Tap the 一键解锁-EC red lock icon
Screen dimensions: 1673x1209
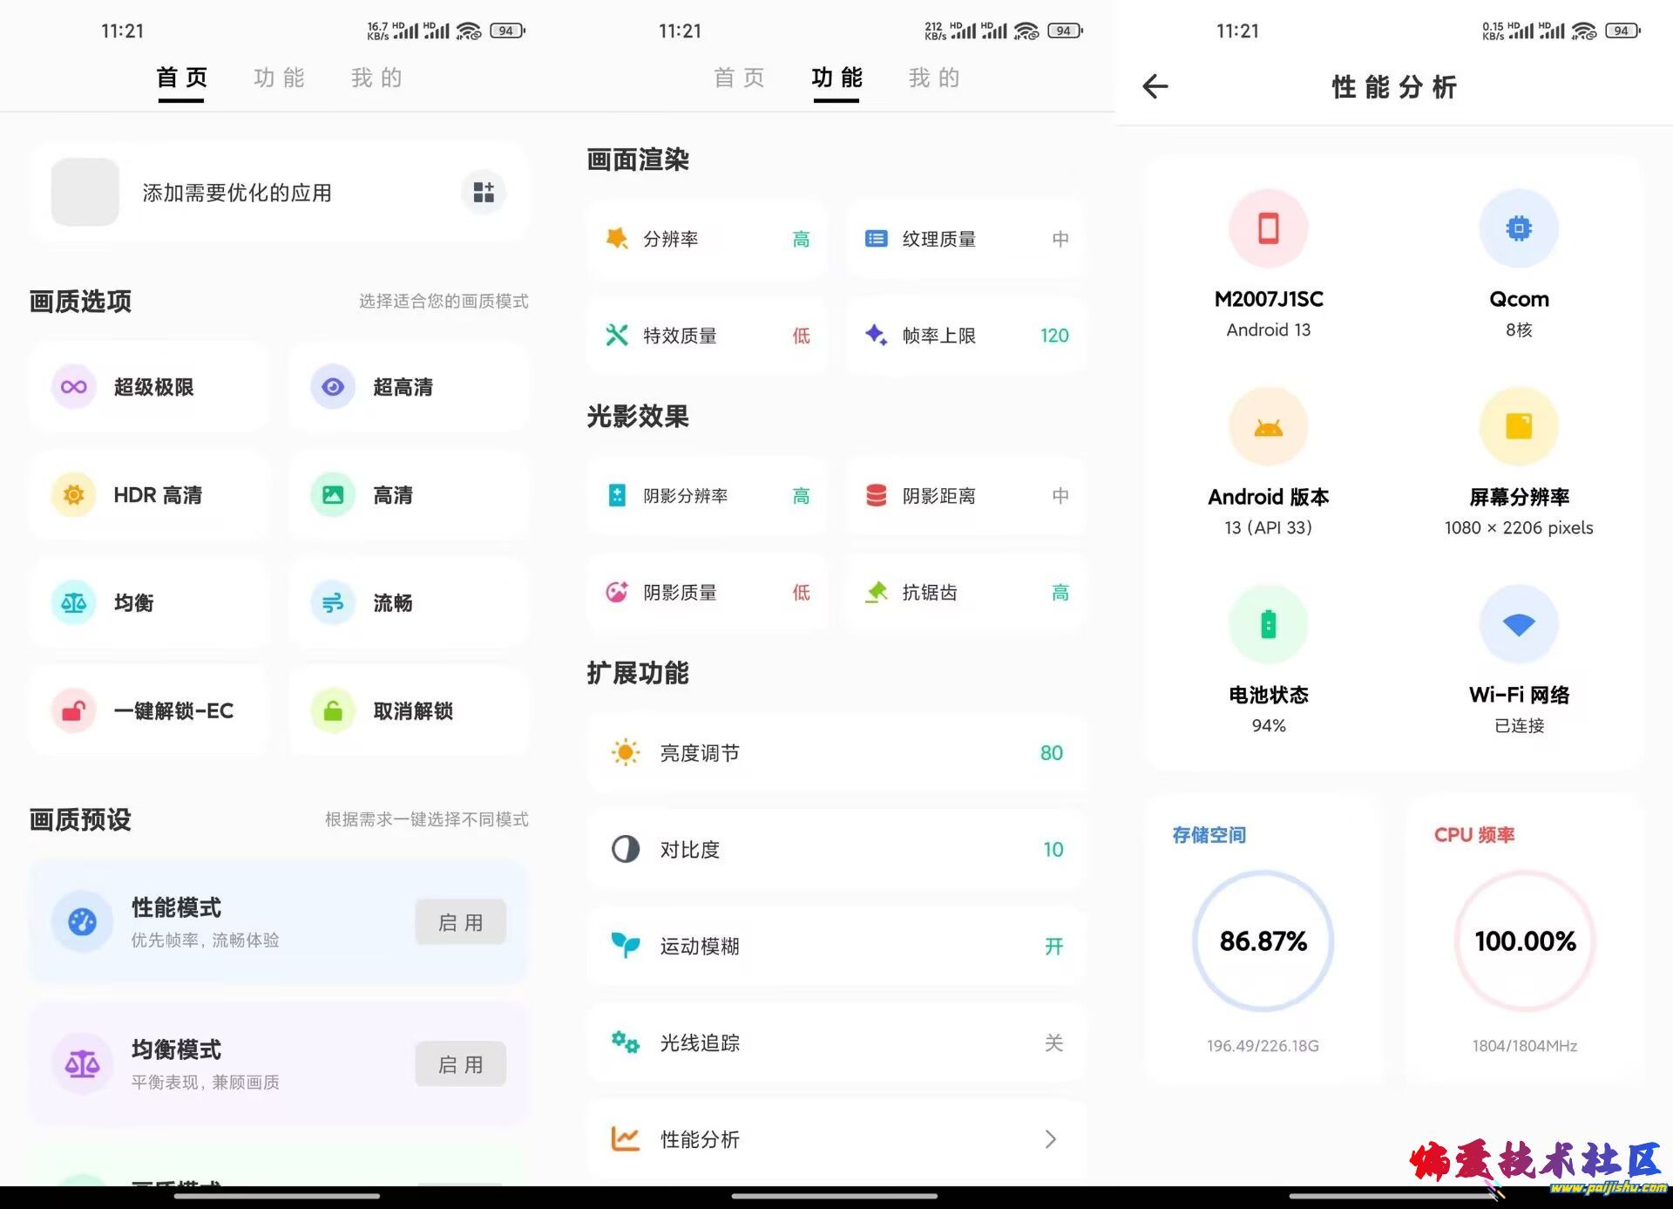click(x=74, y=711)
